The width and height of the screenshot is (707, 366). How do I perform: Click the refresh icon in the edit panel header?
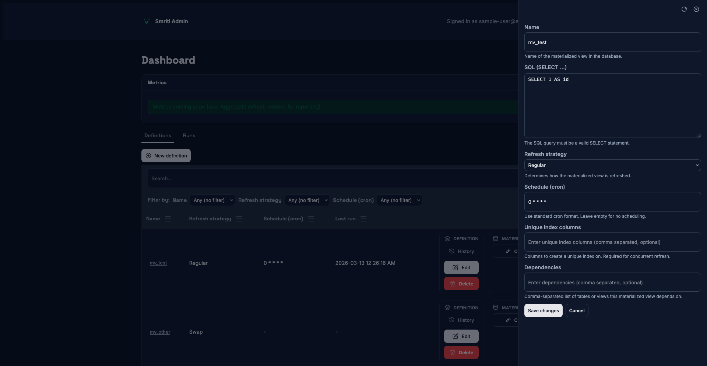pos(684,9)
